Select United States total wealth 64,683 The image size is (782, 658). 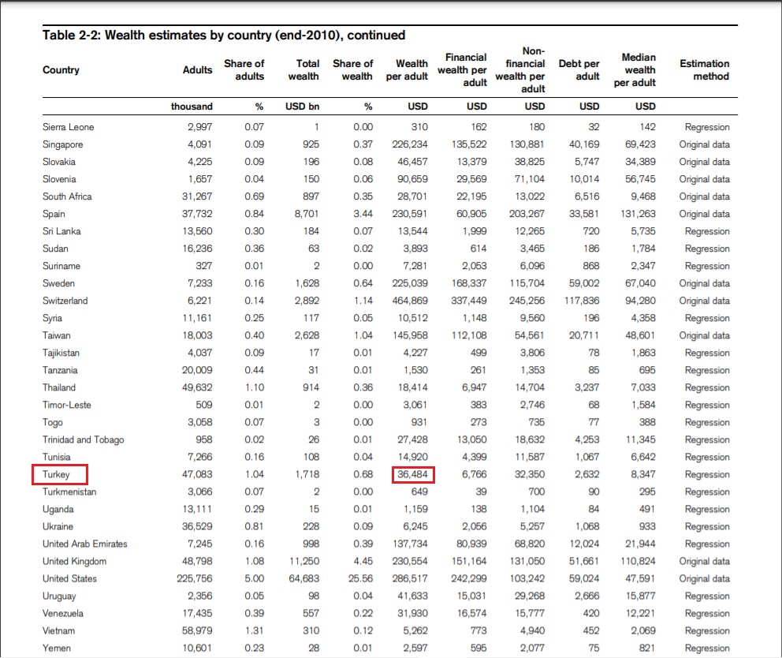tap(303, 578)
